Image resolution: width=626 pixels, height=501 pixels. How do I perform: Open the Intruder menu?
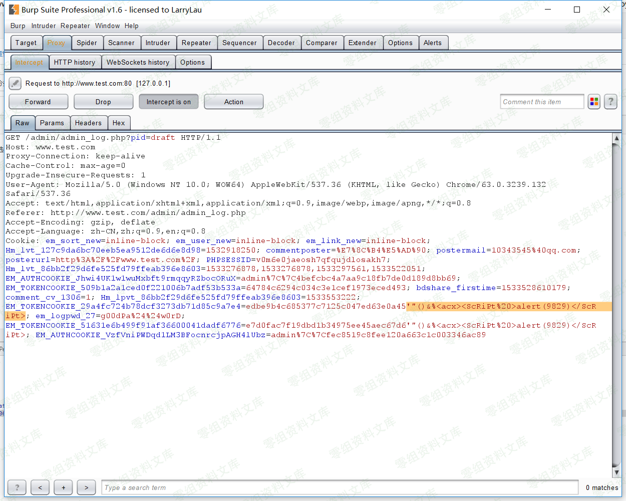point(43,26)
